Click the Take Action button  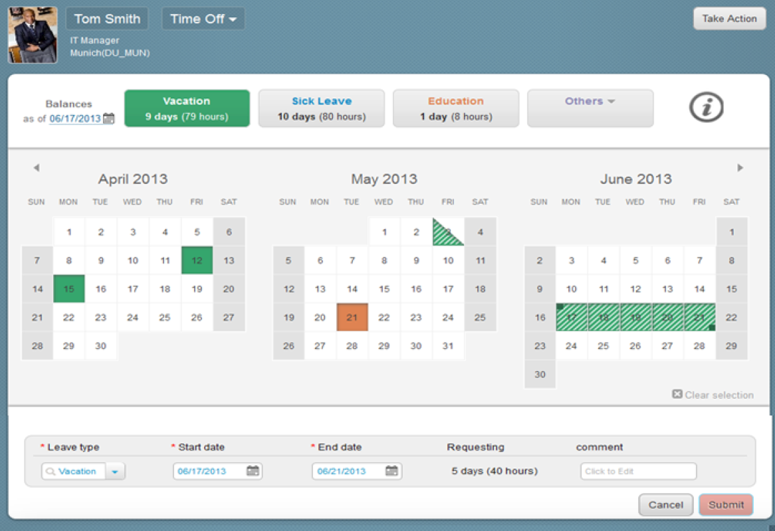point(729,19)
